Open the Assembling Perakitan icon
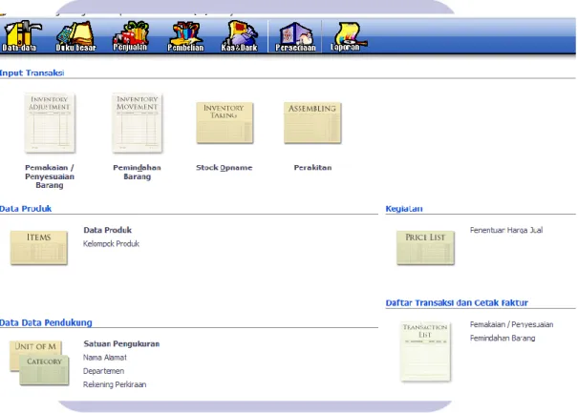578x413 pixels. 312,123
